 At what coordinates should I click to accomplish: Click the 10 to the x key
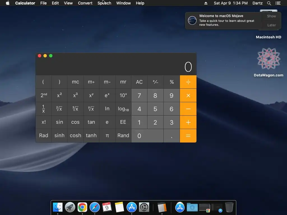click(x=123, y=95)
